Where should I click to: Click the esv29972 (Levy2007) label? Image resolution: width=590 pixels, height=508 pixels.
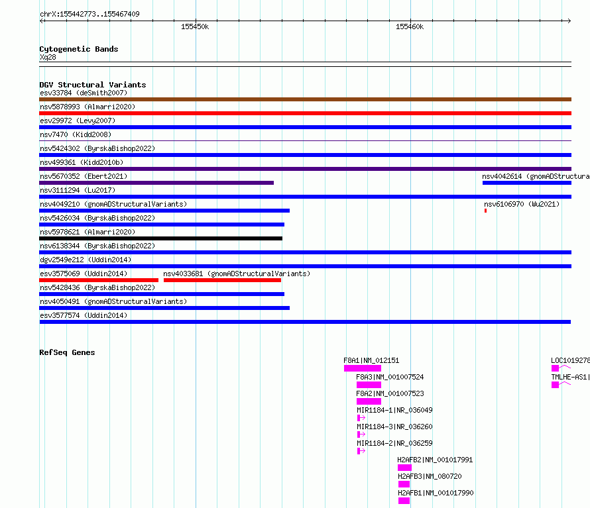point(78,121)
